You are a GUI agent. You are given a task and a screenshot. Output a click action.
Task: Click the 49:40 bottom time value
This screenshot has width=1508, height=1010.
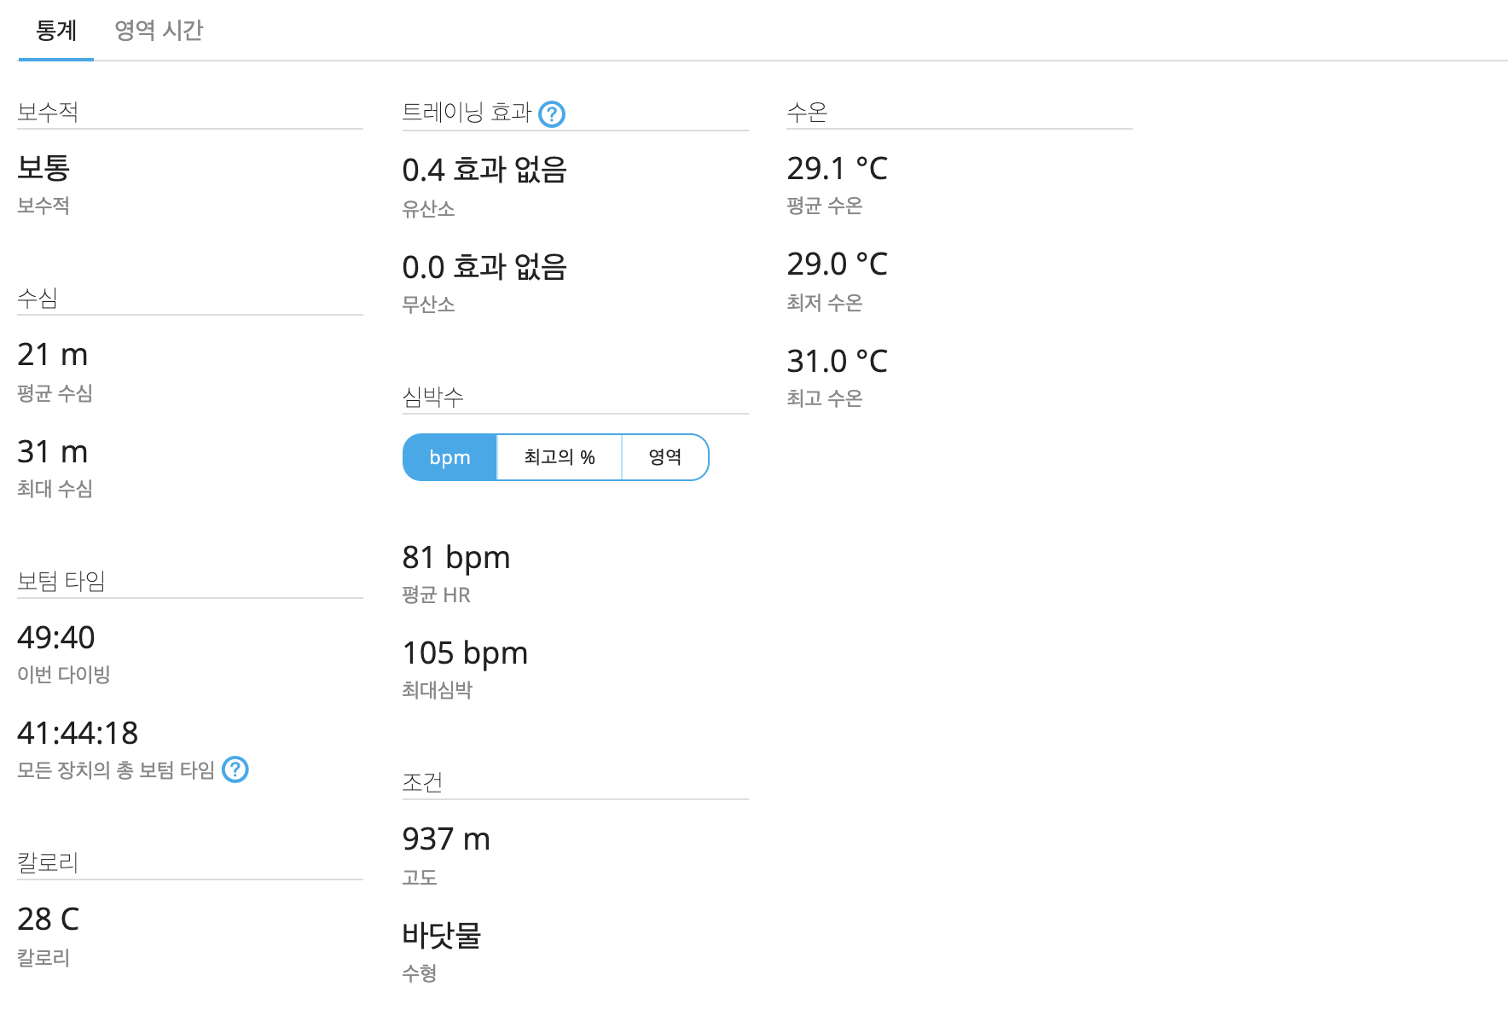(56, 637)
